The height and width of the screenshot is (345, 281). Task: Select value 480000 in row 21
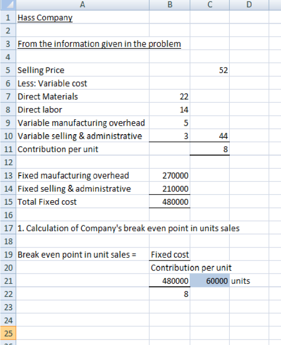point(170,281)
